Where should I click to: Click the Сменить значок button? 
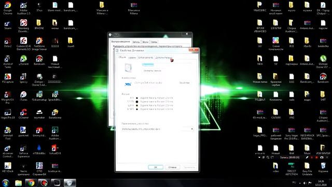coord(152,71)
